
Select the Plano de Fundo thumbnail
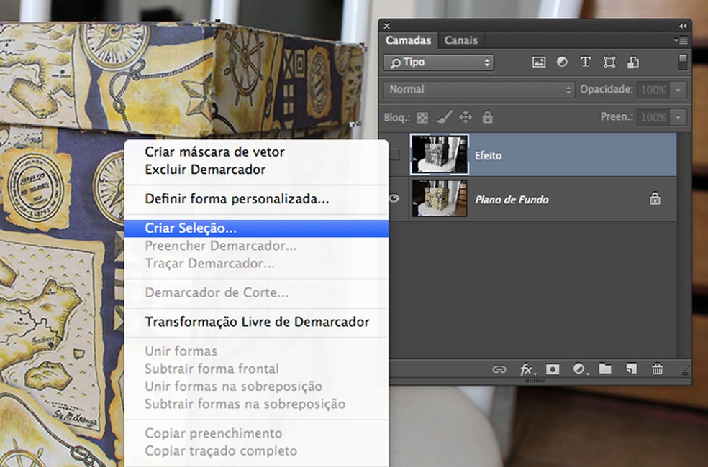coord(440,198)
